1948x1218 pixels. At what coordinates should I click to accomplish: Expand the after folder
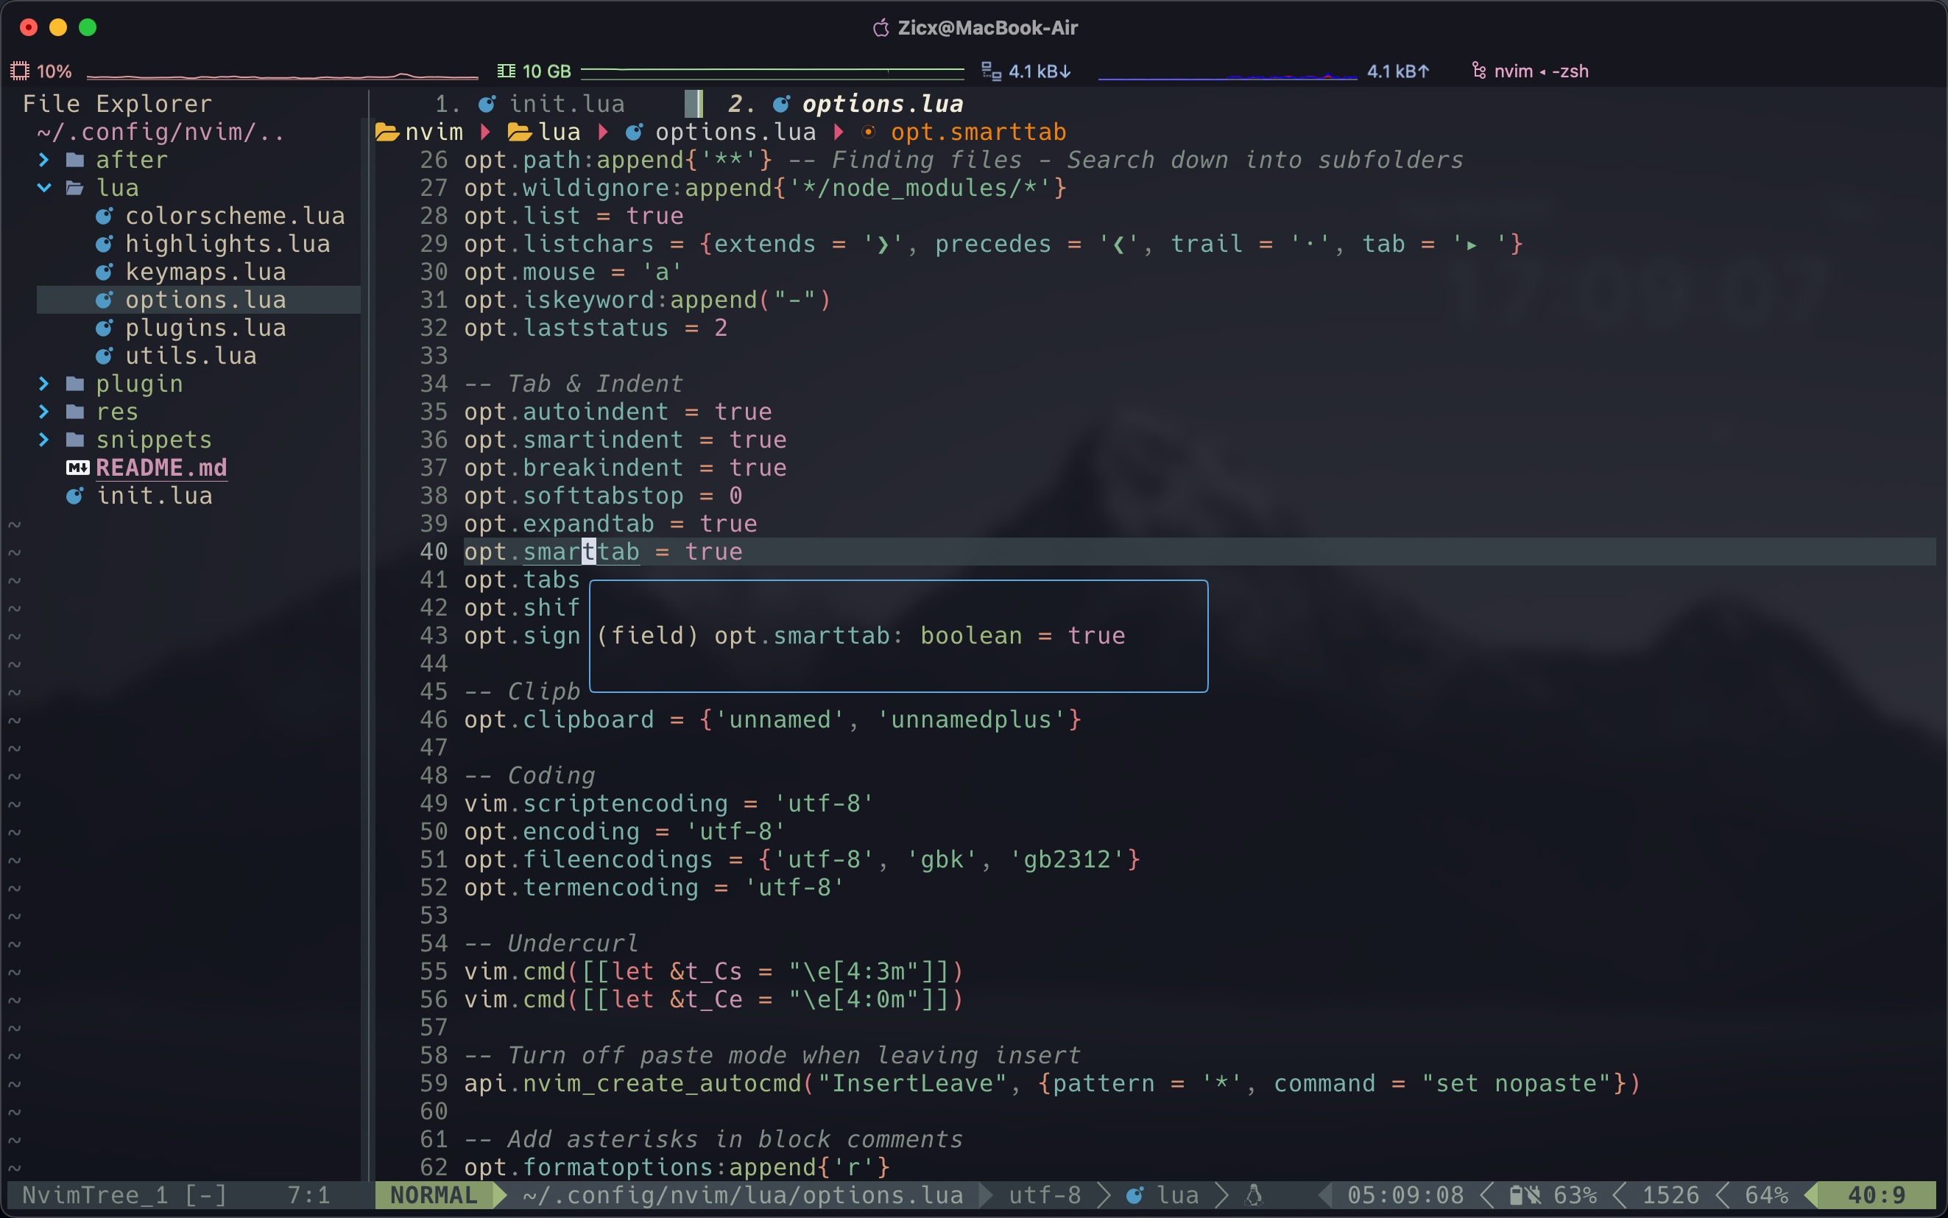pos(44,161)
